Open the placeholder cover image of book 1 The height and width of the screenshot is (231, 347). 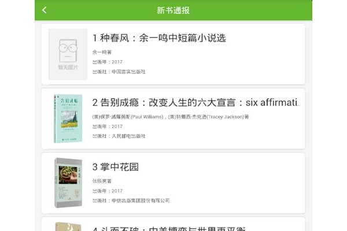click(x=68, y=54)
